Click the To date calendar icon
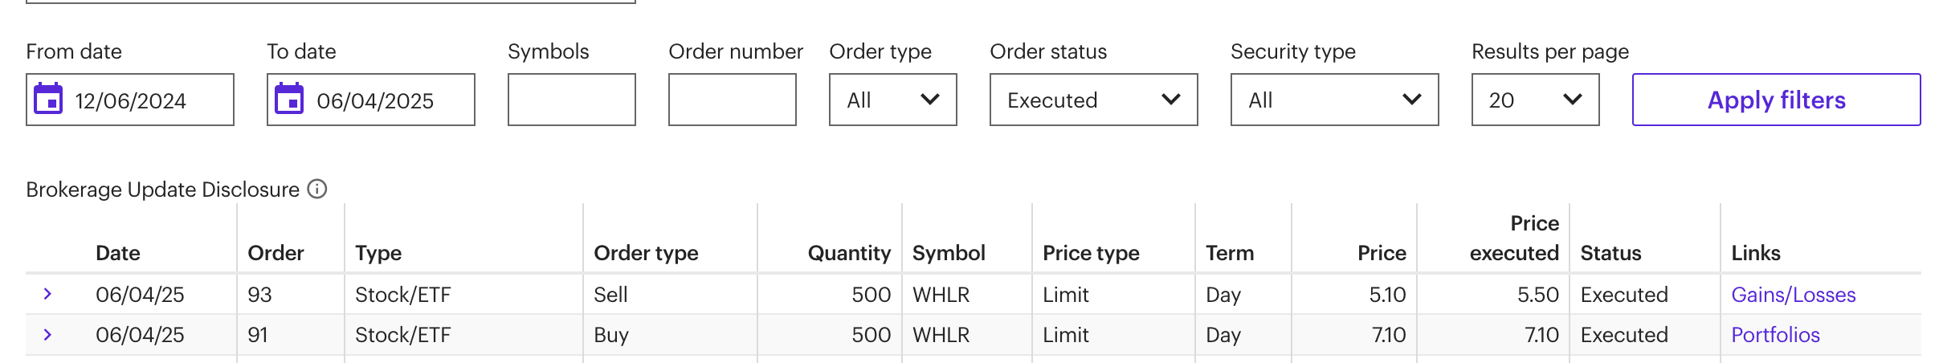1939x363 pixels. 289,100
